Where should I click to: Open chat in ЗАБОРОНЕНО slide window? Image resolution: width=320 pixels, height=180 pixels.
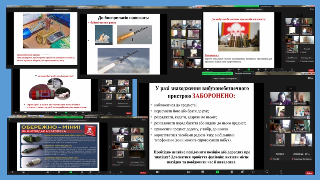[203, 172]
